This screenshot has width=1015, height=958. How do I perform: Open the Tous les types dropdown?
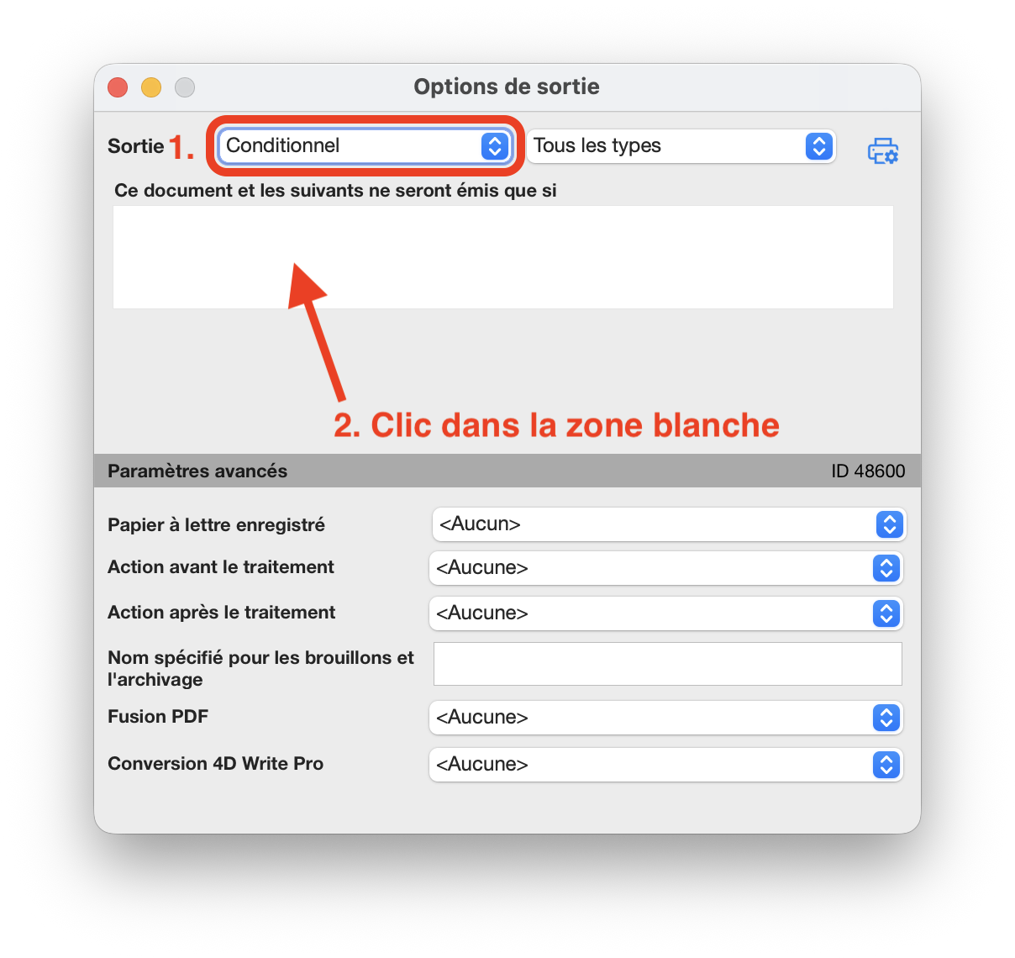click(x=681, y=145)
